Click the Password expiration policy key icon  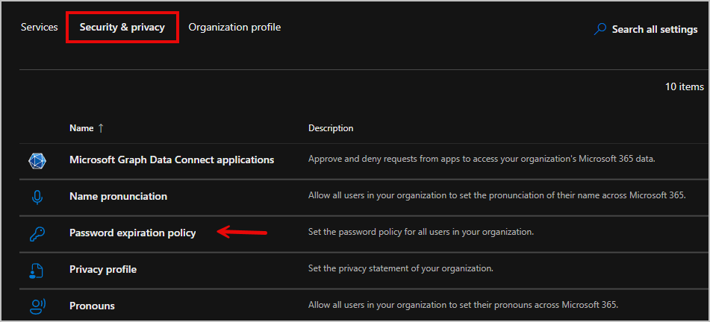pos(37,233)
